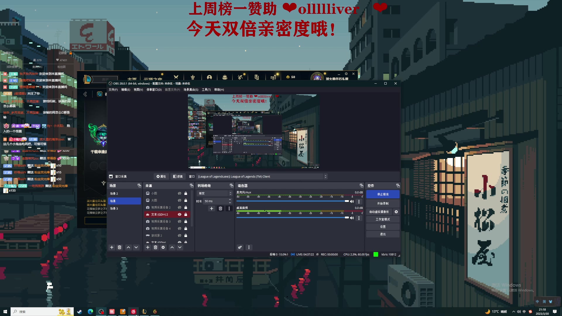Viewport: 562px width, 316px height.
Task: Enable 工作室模式 studio mode
Action: pyautogui.click(x=383, y=219)
